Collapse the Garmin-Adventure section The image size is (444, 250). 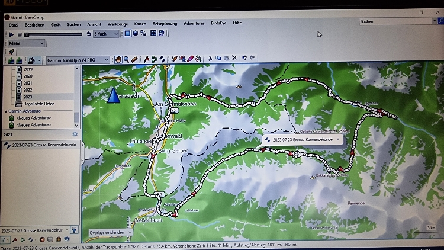click(x=6, y=111)
